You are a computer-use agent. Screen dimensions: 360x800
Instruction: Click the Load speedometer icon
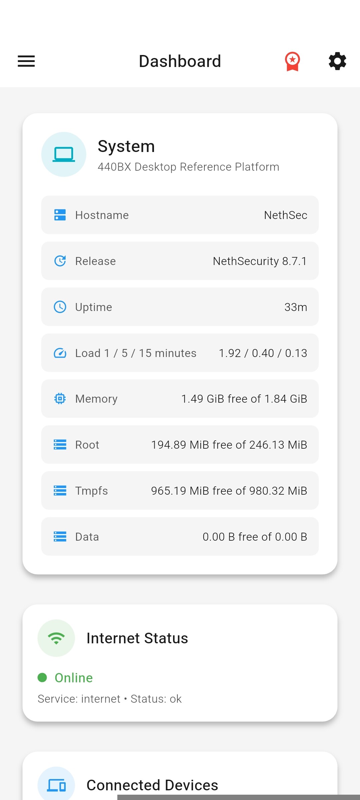click(60, 353)
